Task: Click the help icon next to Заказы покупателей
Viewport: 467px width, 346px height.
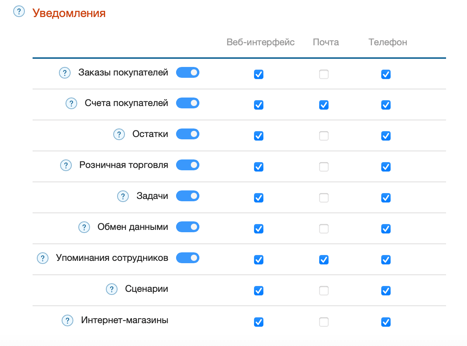Action: [64, 73]
